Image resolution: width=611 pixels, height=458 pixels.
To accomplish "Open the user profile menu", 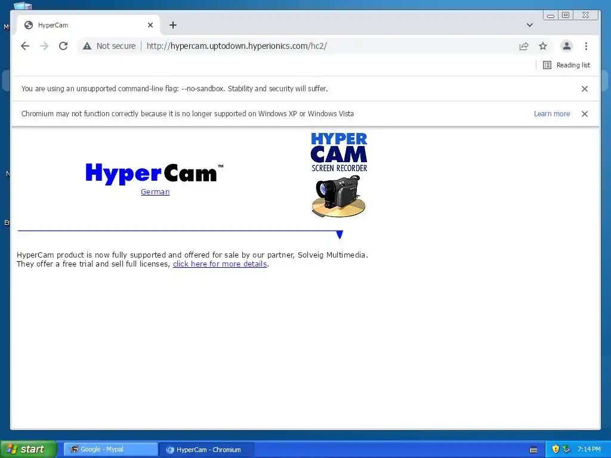I will coord(567,46).
